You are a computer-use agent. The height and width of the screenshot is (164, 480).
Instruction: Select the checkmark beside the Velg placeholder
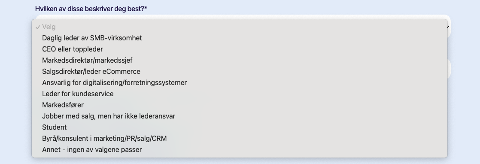(38, 27)
